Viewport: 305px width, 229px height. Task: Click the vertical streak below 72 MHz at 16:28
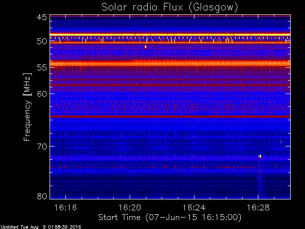(259, 179)
